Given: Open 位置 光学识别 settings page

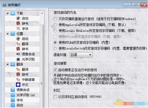Looking at the screenshot, I should 28,59.
